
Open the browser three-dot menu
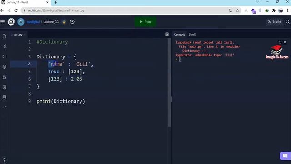pyautogui.click(x=288, y=10)
